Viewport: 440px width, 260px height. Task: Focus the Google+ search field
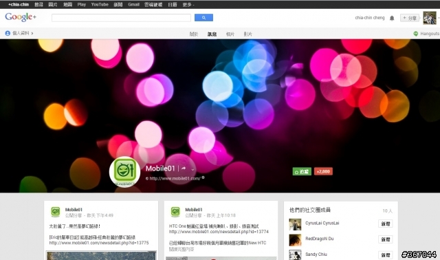(x=121, y=17)
